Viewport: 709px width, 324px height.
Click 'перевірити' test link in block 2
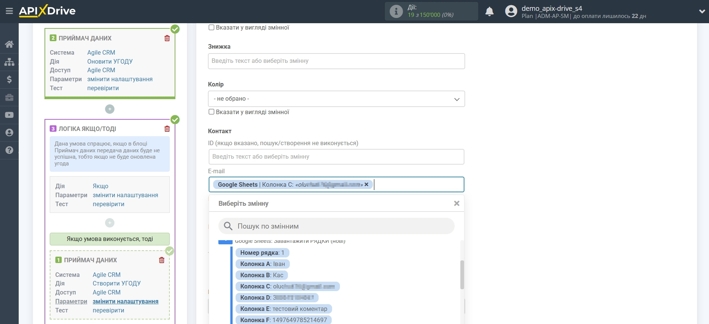103,88
